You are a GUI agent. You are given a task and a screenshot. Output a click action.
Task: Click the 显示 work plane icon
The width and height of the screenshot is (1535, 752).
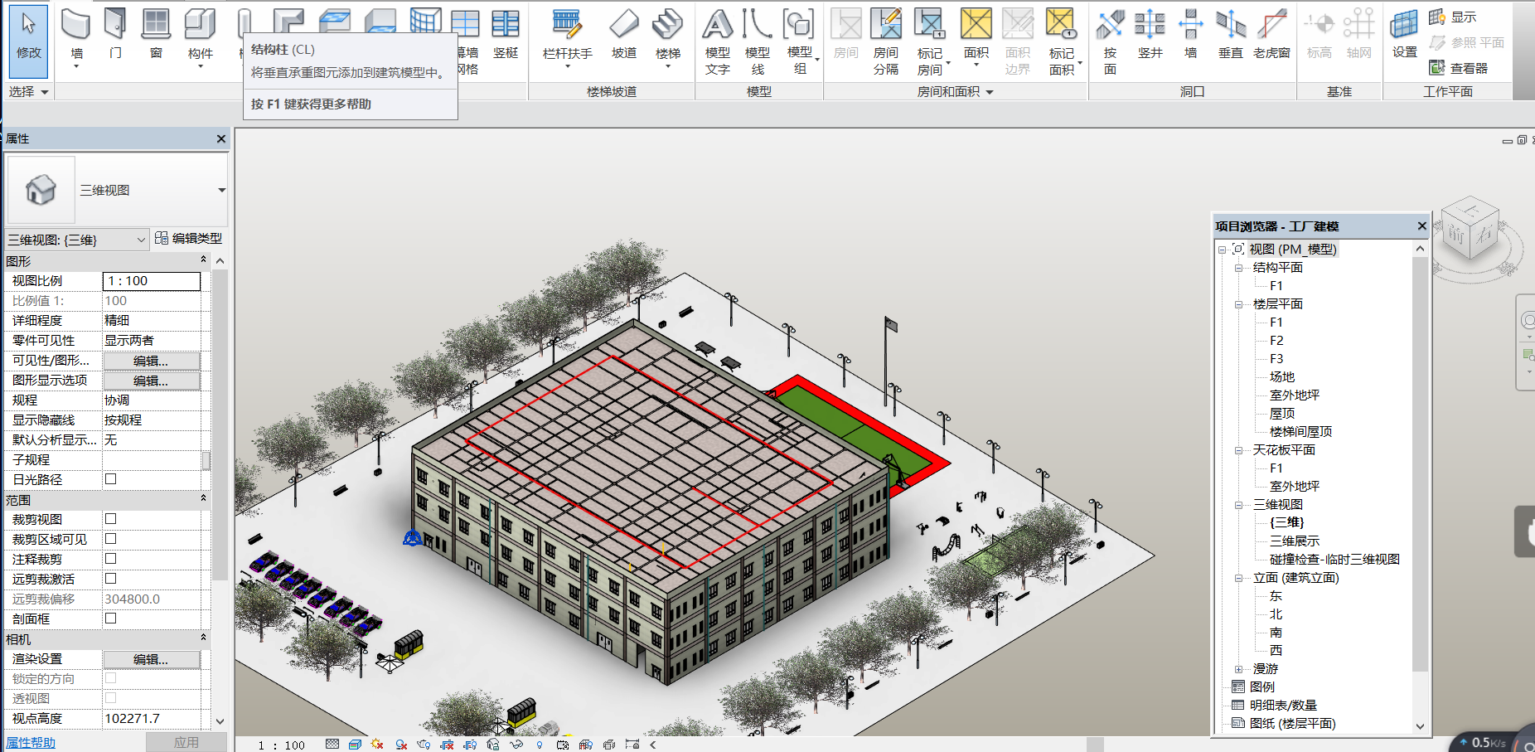click(x=1453, y=17)
